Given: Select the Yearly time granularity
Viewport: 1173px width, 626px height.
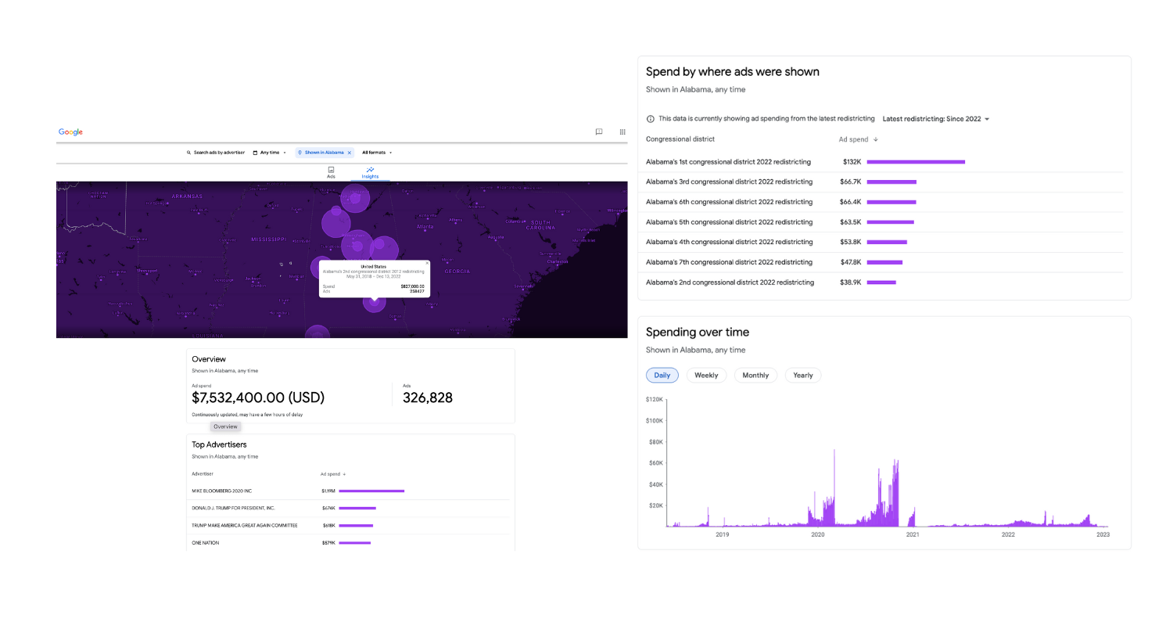Looking at the screenshot, I should 803,376.
